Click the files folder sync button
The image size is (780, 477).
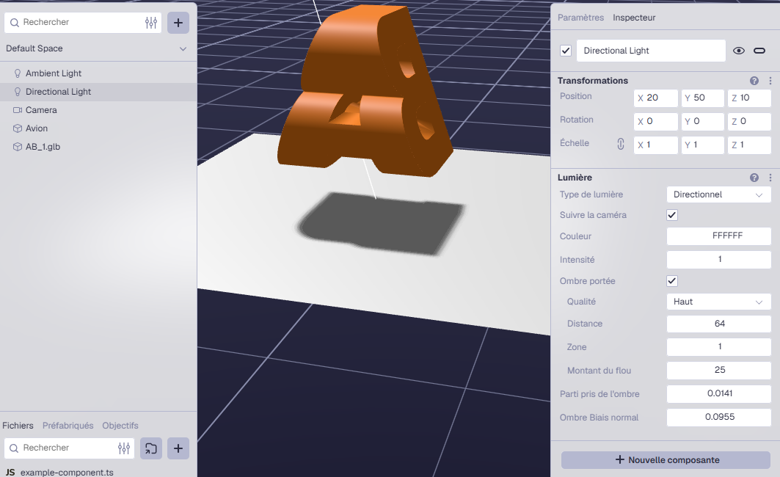point(150,448)
